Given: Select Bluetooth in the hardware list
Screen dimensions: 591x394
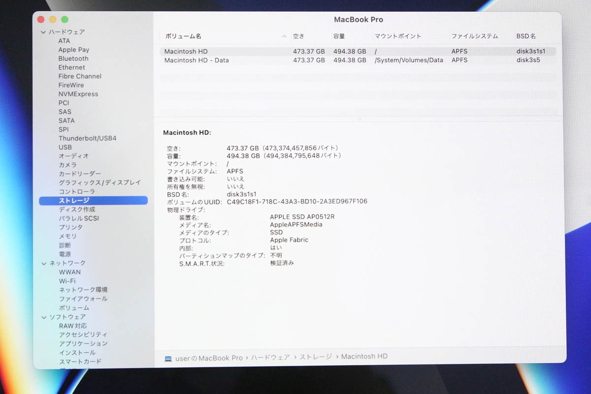Looking at the screenshot, I should (73, 59).
